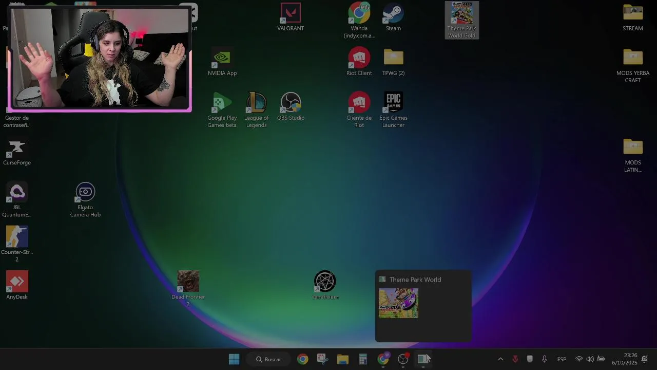Open the MODS YERBA CRAFT folder
This screenshot has width=657, height=370.
[633, 65]
